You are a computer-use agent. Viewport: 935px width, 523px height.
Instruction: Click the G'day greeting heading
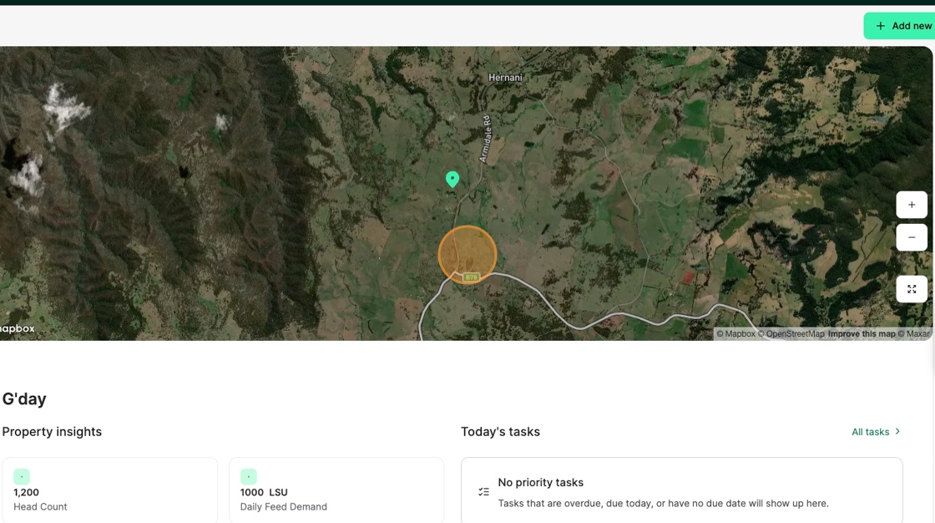point(24,399)
